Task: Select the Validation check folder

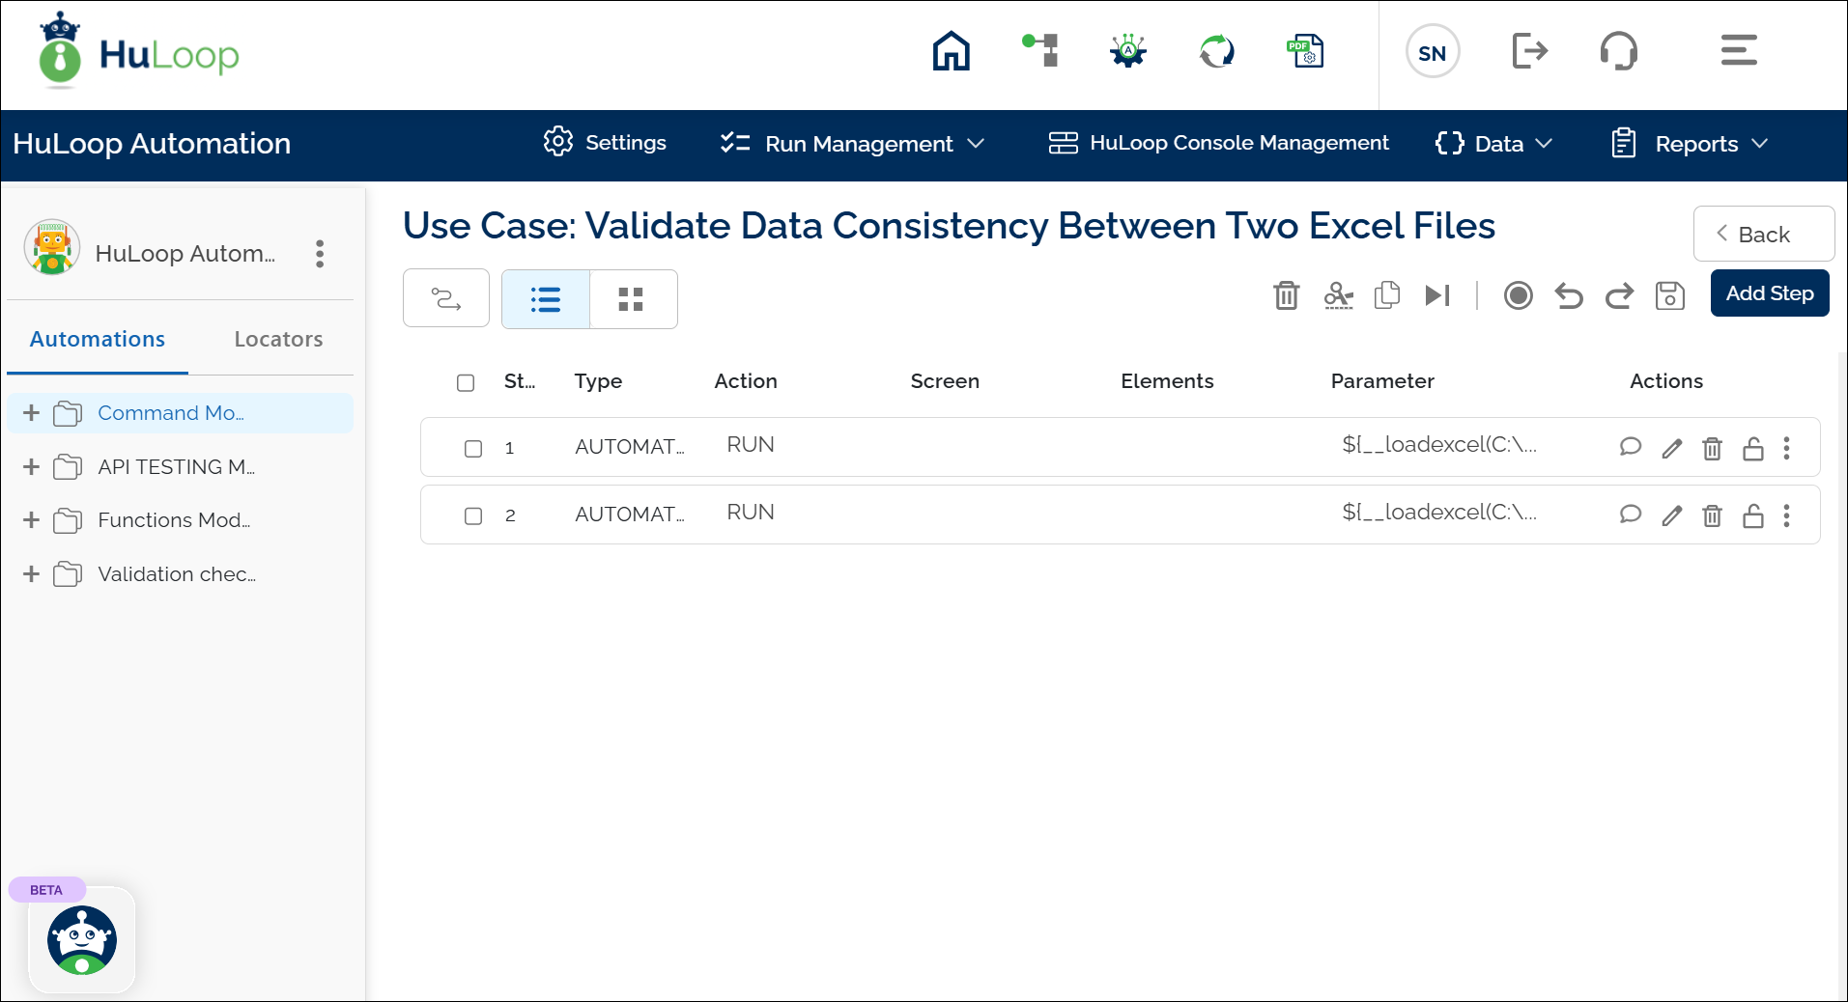Action: pyautogui.click(x=176, y=574)
